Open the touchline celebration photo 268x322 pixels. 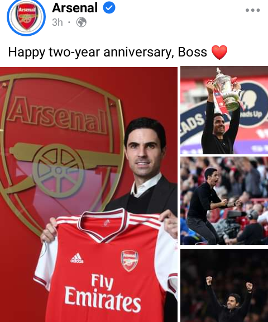[x=224, y=201]
